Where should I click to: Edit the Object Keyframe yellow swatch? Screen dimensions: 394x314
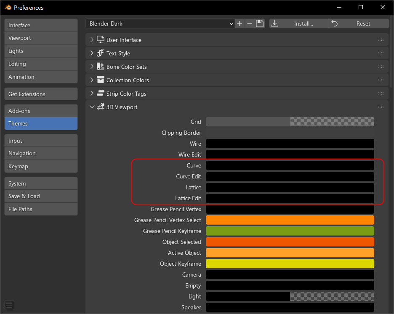click(x=290, y=264)
